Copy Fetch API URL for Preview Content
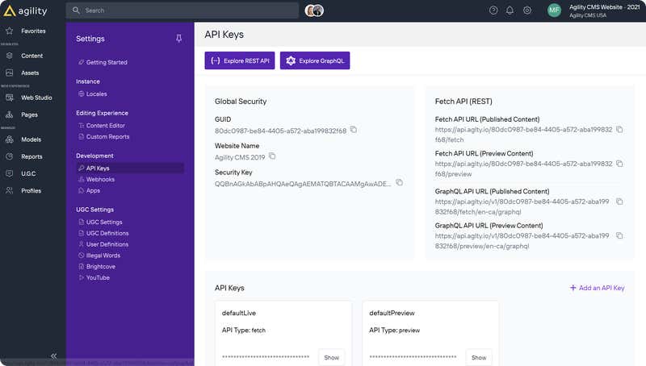 619,164
